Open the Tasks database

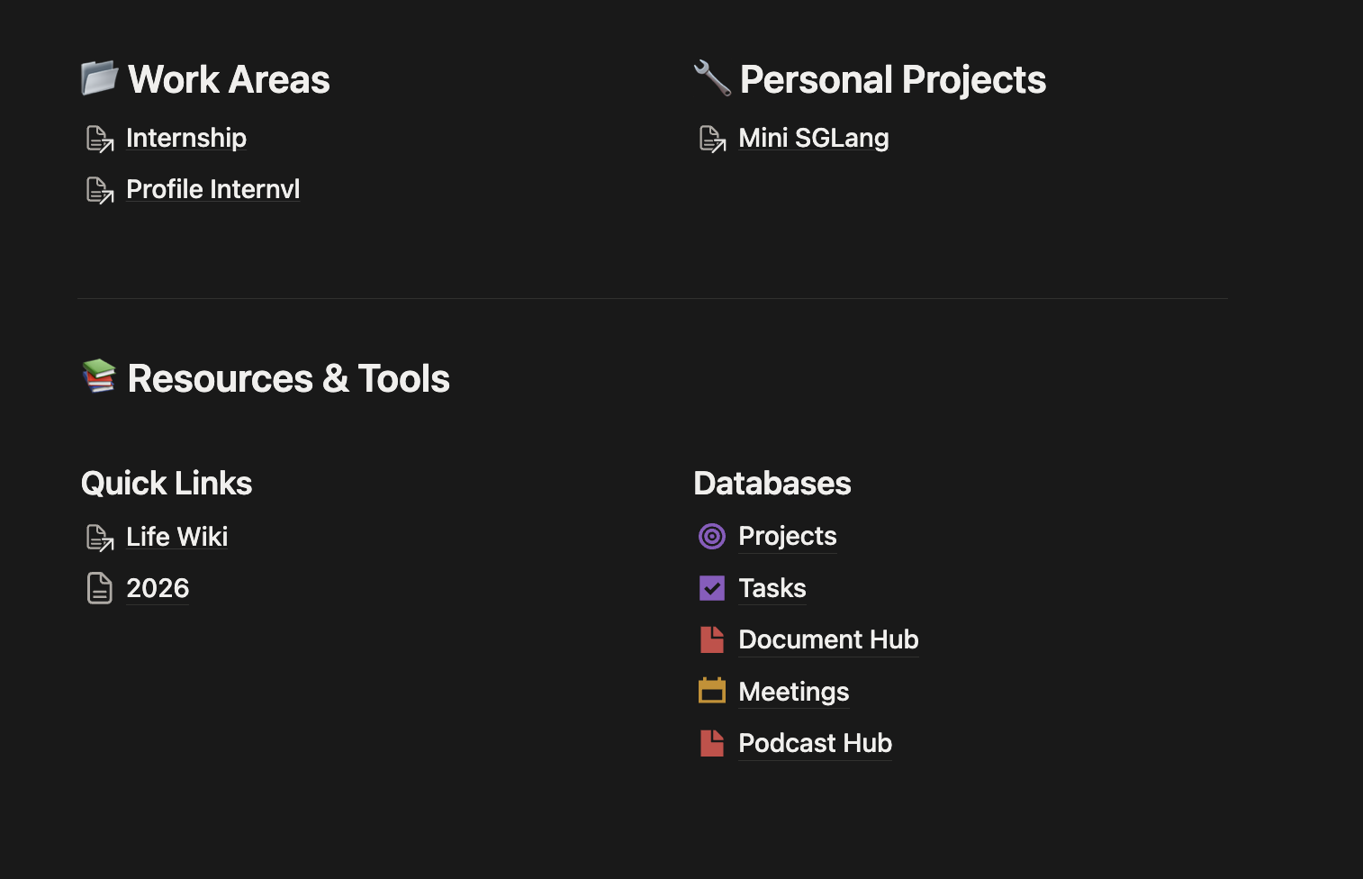(x=772, y=588)
